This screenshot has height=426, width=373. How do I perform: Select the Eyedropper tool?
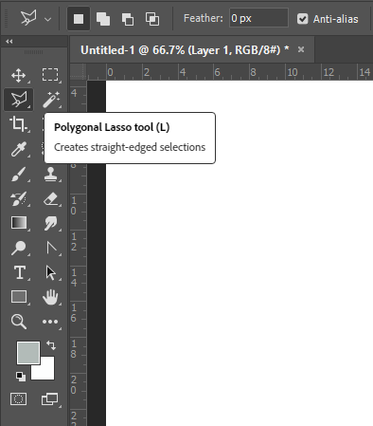click(18, 149)
